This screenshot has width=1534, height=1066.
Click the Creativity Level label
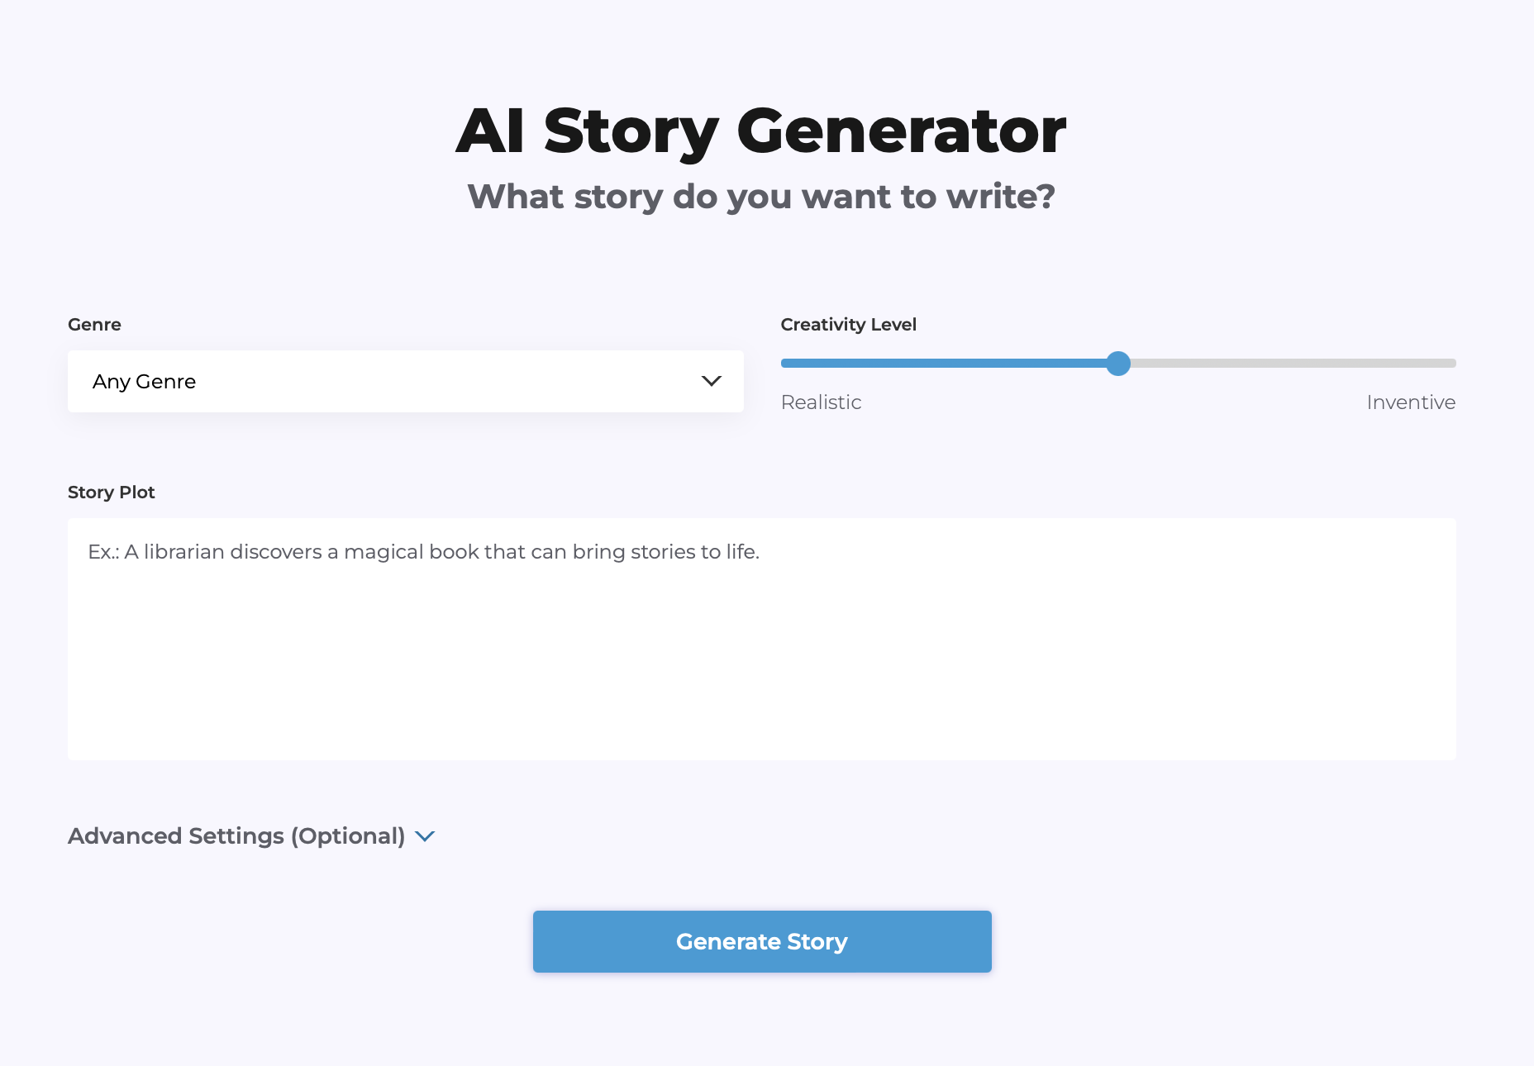point(848,325)
